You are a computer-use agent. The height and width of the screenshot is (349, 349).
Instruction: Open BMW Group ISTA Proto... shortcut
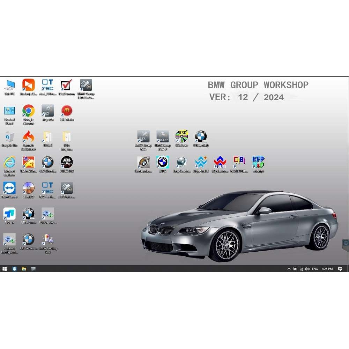[86, 89]
